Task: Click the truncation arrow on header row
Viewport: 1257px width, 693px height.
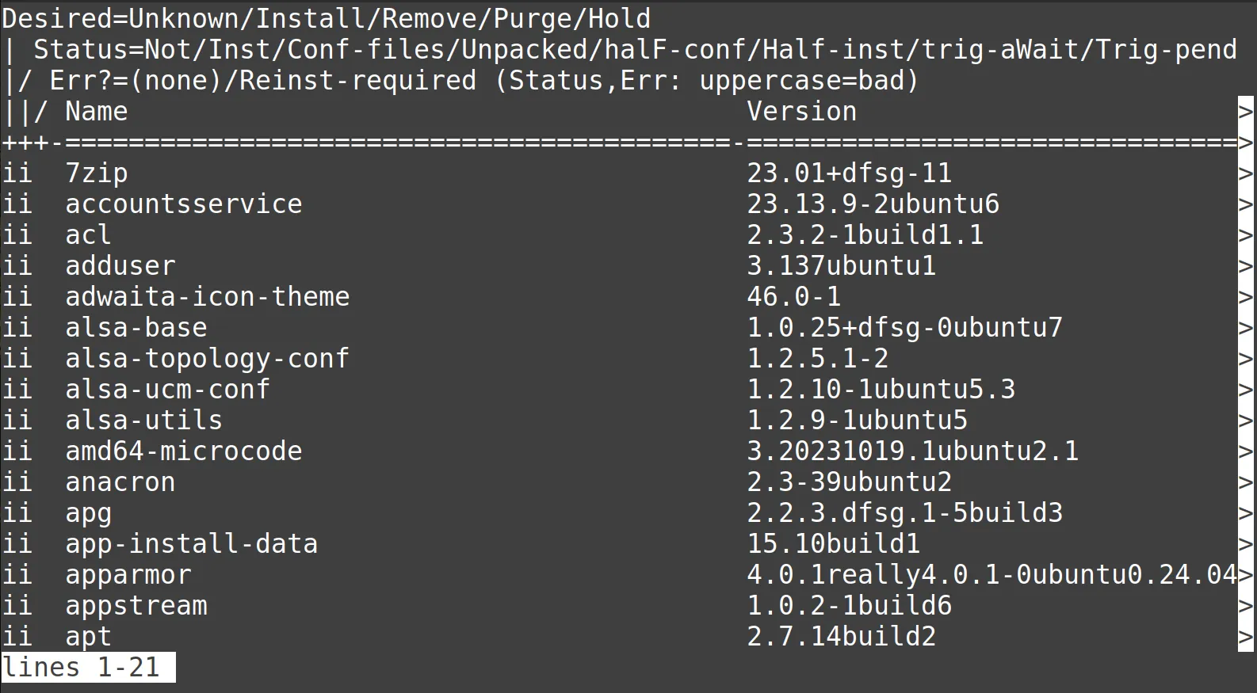Action: click(1246, 112)
